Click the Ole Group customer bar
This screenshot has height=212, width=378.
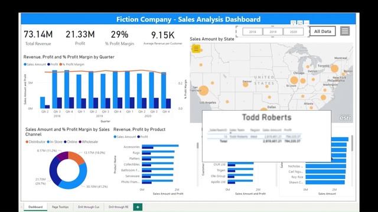coord(240,175)
